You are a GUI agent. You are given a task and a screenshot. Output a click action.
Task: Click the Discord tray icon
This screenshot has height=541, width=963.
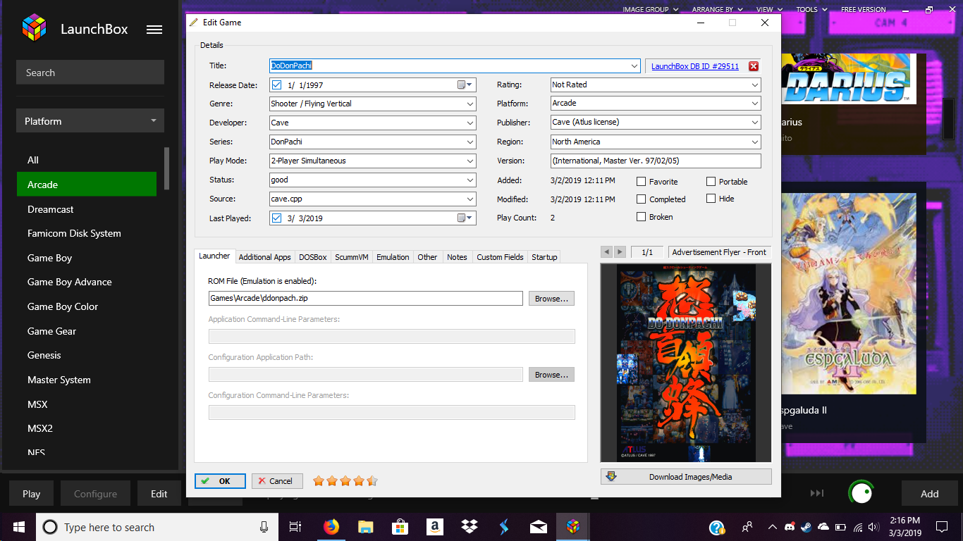click(x=789, y=527)
